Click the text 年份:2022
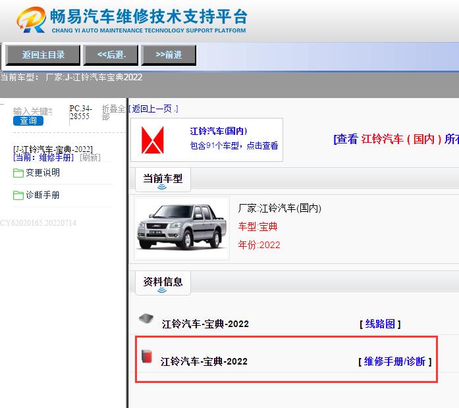Screen dimensions: 459x408 click(259, 245)
